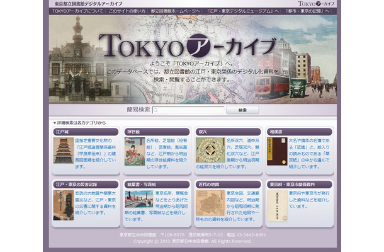The image size is (384, 252).
Task: Click description starting 東京府や東京市が発行
Action: tap(309, 200)
